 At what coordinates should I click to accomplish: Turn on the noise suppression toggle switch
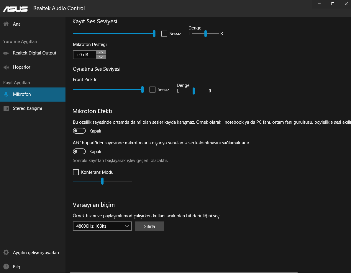pos(79,131)
